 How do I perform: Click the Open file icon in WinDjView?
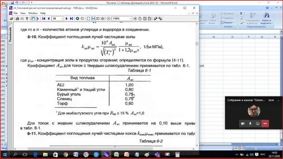click(x=11, y=19)
